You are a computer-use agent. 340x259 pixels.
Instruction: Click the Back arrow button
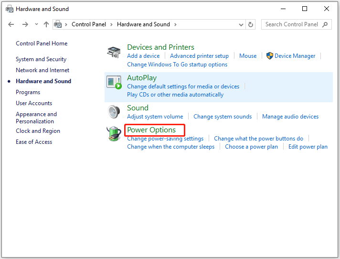(11, 24)
